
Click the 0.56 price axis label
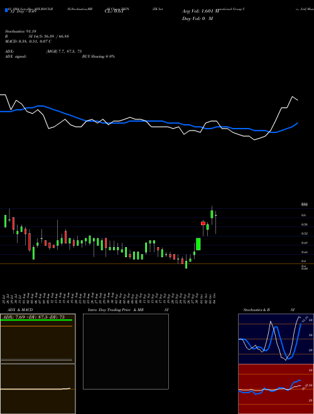click(305, 225)
